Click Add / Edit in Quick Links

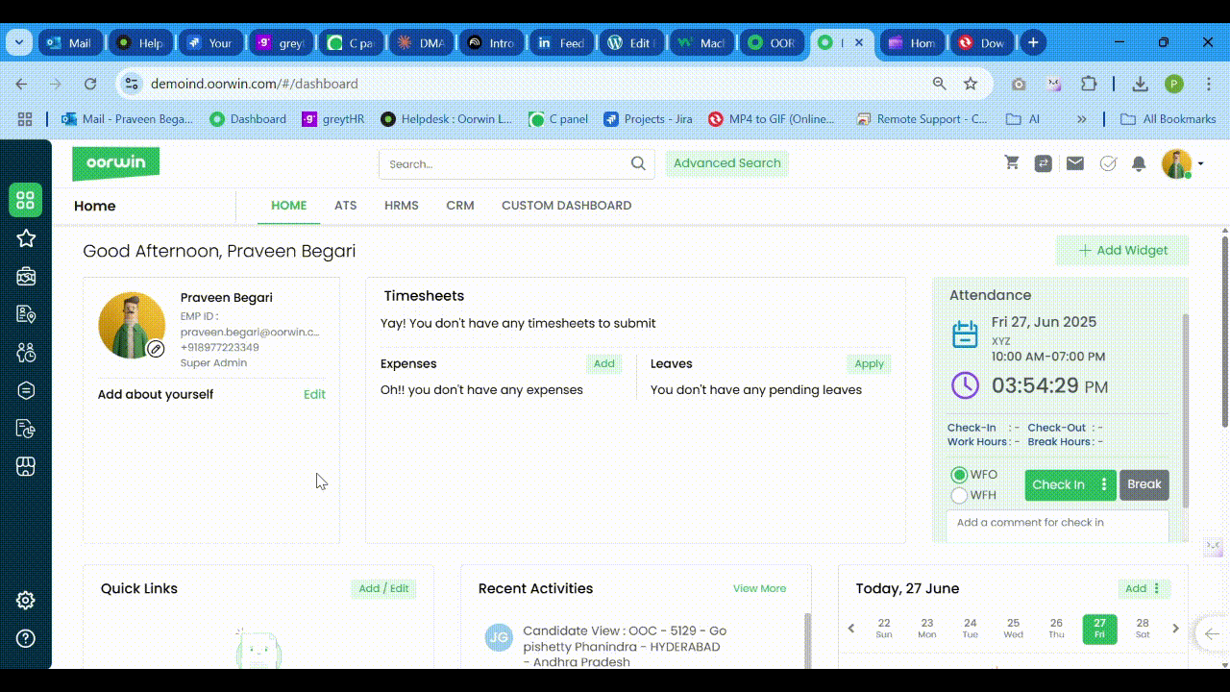(x=383, y=588)
